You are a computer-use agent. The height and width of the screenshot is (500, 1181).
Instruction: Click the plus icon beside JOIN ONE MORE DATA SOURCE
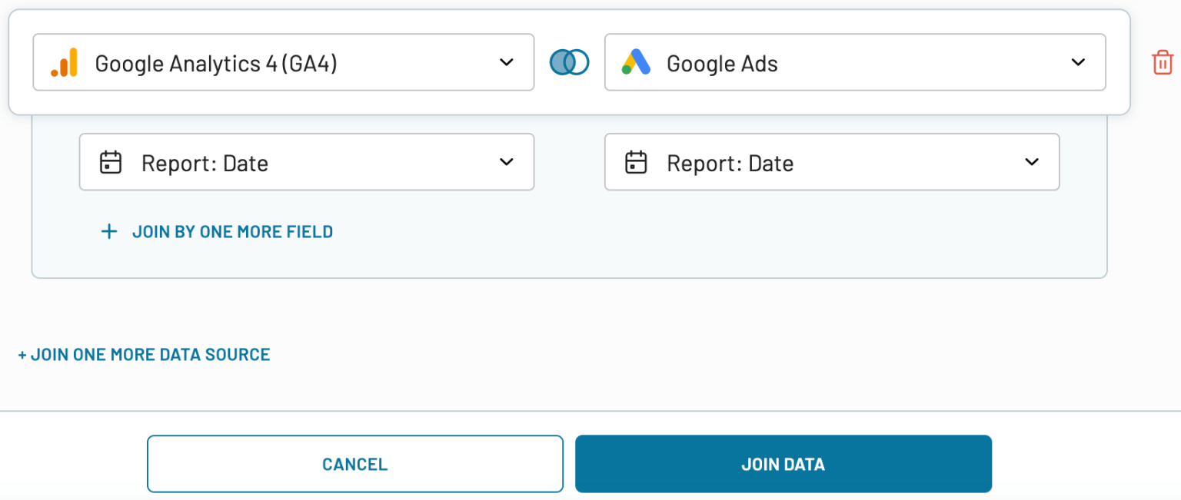click(x=22, y=354)
